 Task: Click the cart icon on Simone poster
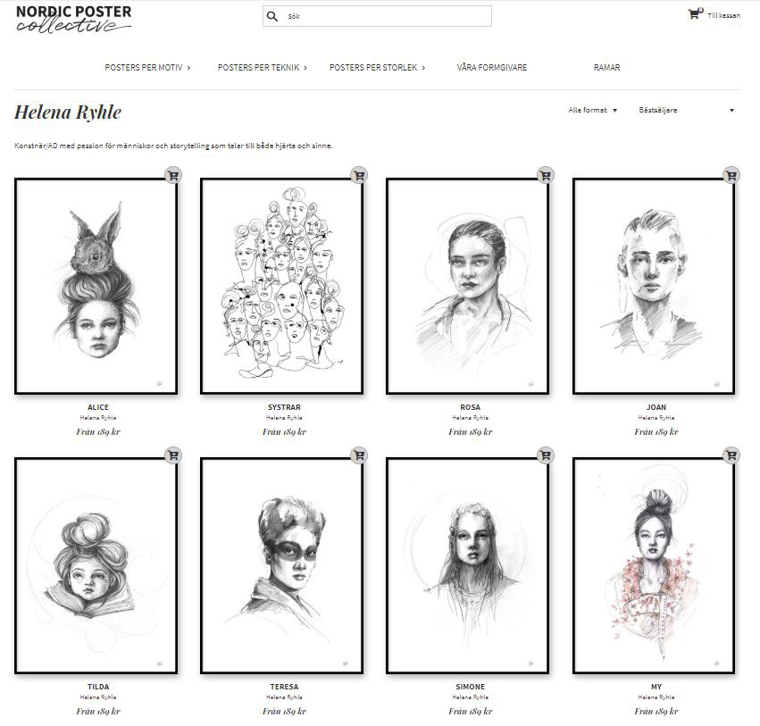click(x=546, y=455)
